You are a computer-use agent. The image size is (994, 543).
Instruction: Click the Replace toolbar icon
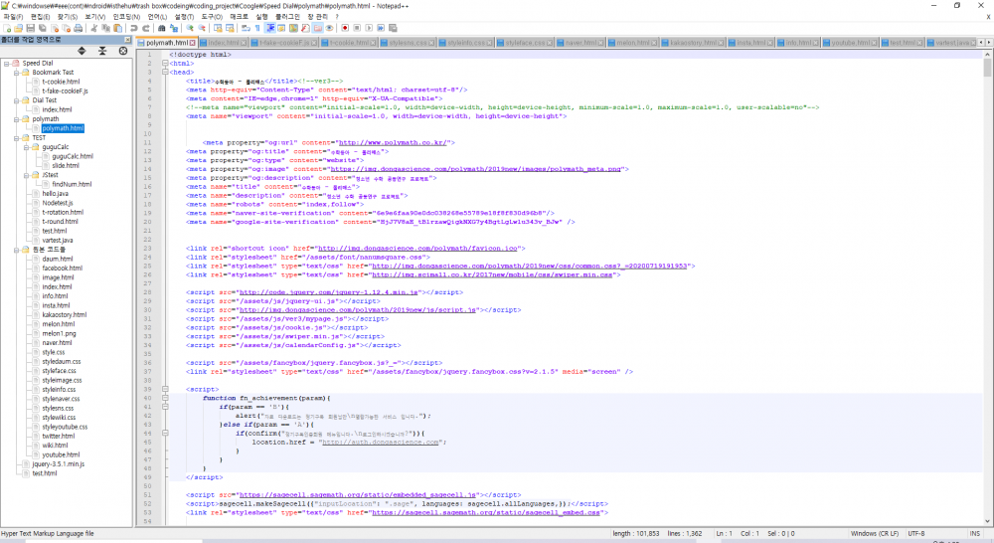pos(174,28)
